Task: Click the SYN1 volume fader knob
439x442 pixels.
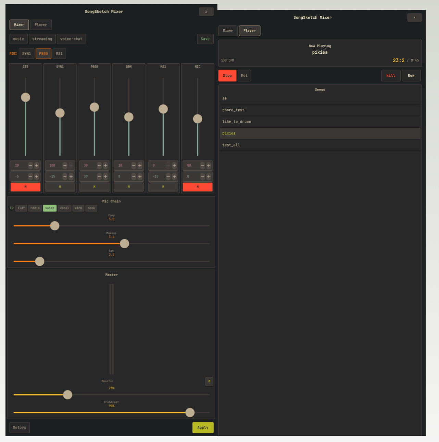Action: pyautogui.click(x=60, y=113)
